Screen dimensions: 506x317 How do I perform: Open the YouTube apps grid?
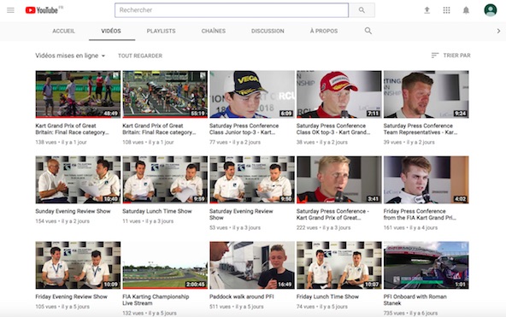[x=446, y=10]
